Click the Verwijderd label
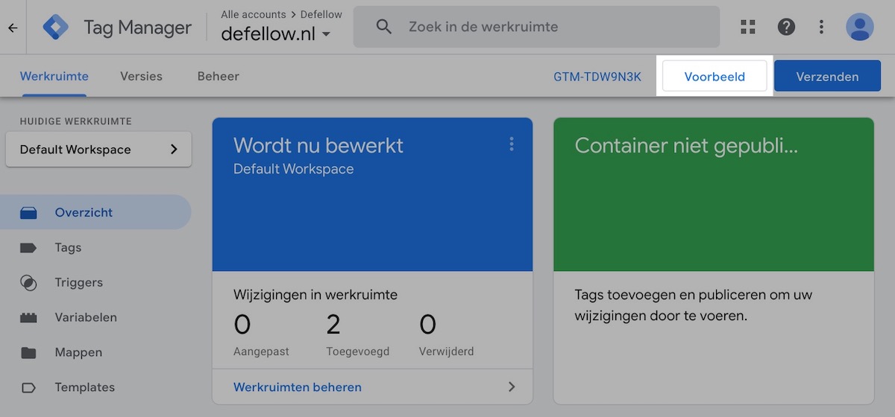Screen dimensions: 895x417 446,351
